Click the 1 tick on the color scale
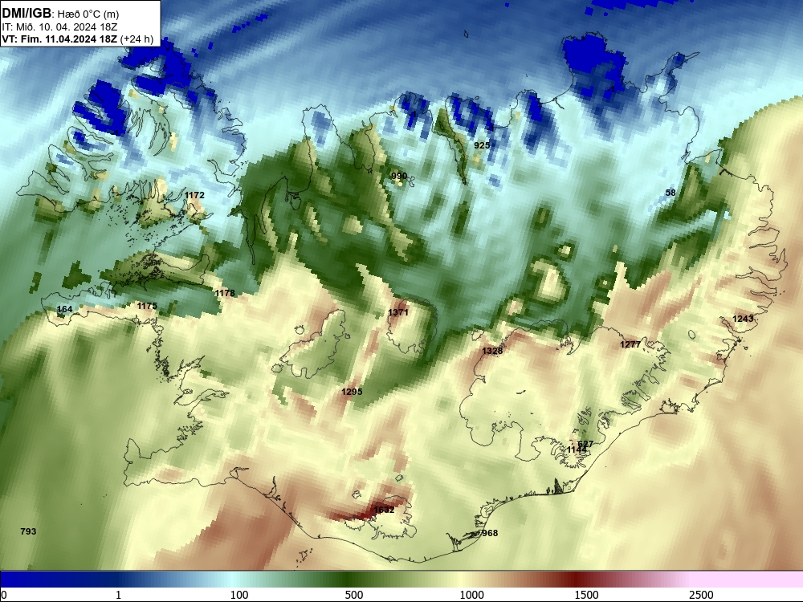 click(118, 595)
